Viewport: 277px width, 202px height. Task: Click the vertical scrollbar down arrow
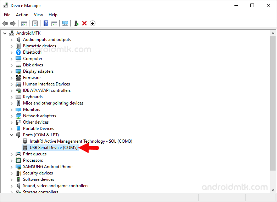pyautogui.click(x=273, y=190)
